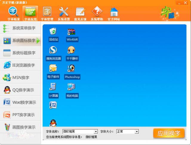191x145 pixels.
Task: Select 系统标题换字 in sidebar
Action: (20, 53)
